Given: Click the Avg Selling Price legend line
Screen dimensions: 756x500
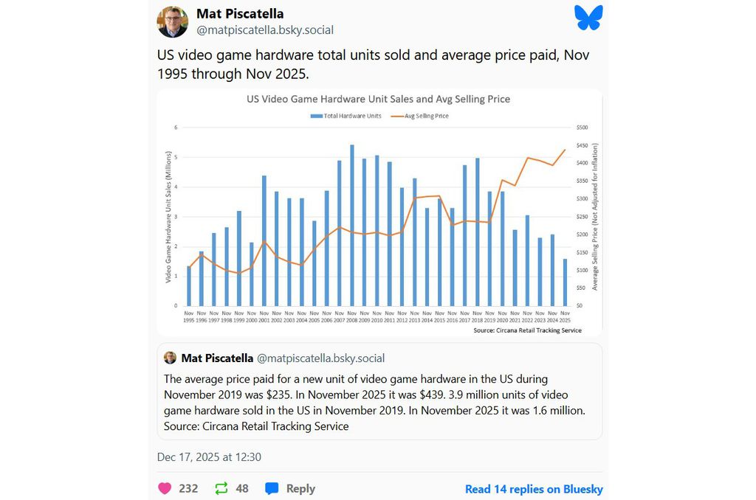Looking at the screenshot, I should (396, 116).
